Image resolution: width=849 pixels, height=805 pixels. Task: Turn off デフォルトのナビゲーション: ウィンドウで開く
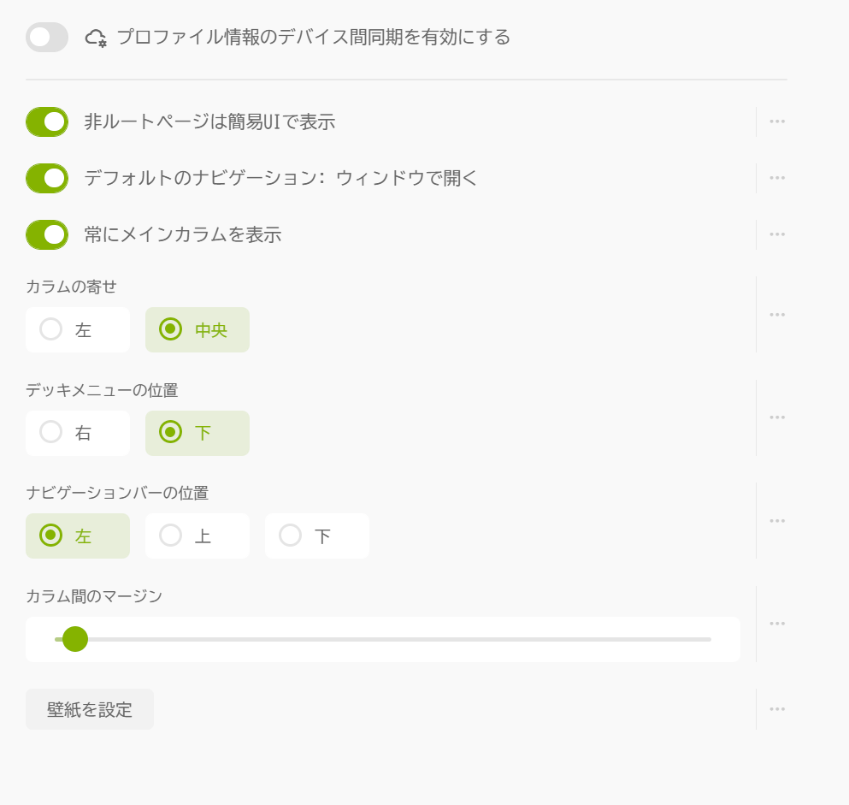tap(46, 177)
